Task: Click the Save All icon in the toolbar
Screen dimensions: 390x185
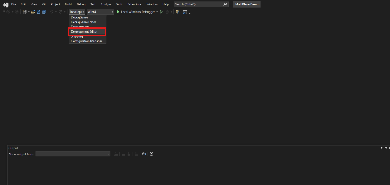Action: pyautogui.click(x=44, y=12)
